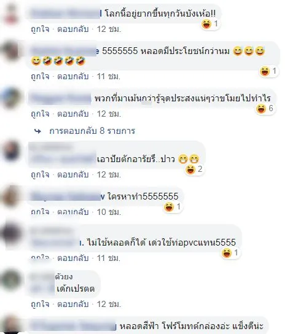Image resolution: width=295 pixels, height=334 pixels.
Task: Click reaction icon on ท่อpvc comment
Action: click(x=226, y=253)
